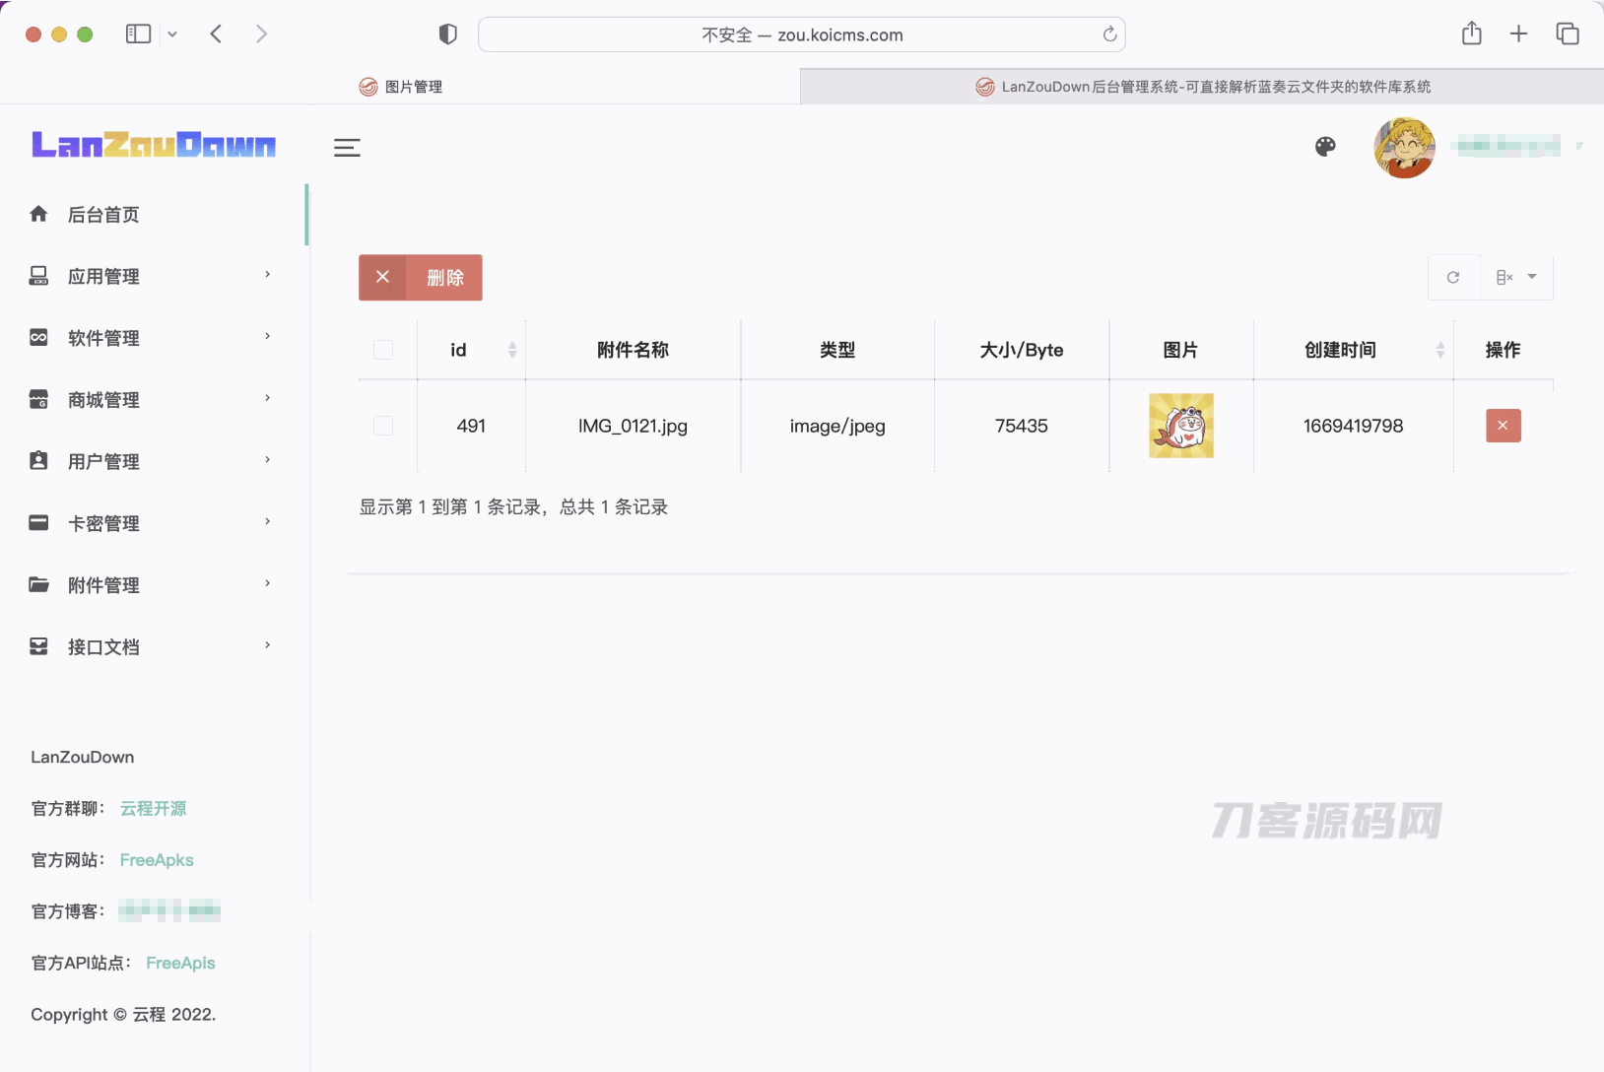The width and height of the screenshot is (1604, 1072).
Task: Select 应用管理 in the sidebar
Action: [x=104, y=277]
